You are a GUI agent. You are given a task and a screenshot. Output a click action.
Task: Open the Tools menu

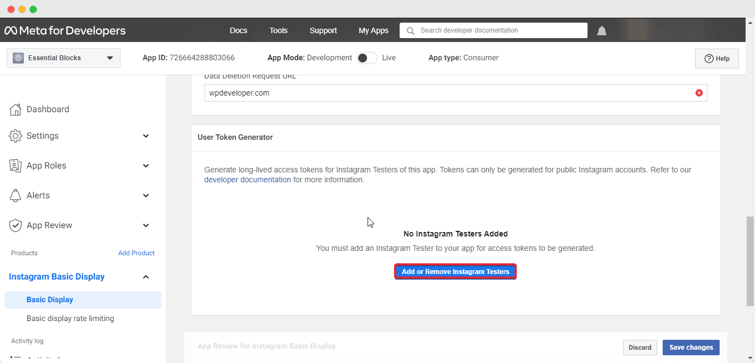pyautogui.click(x=279, y=30)
